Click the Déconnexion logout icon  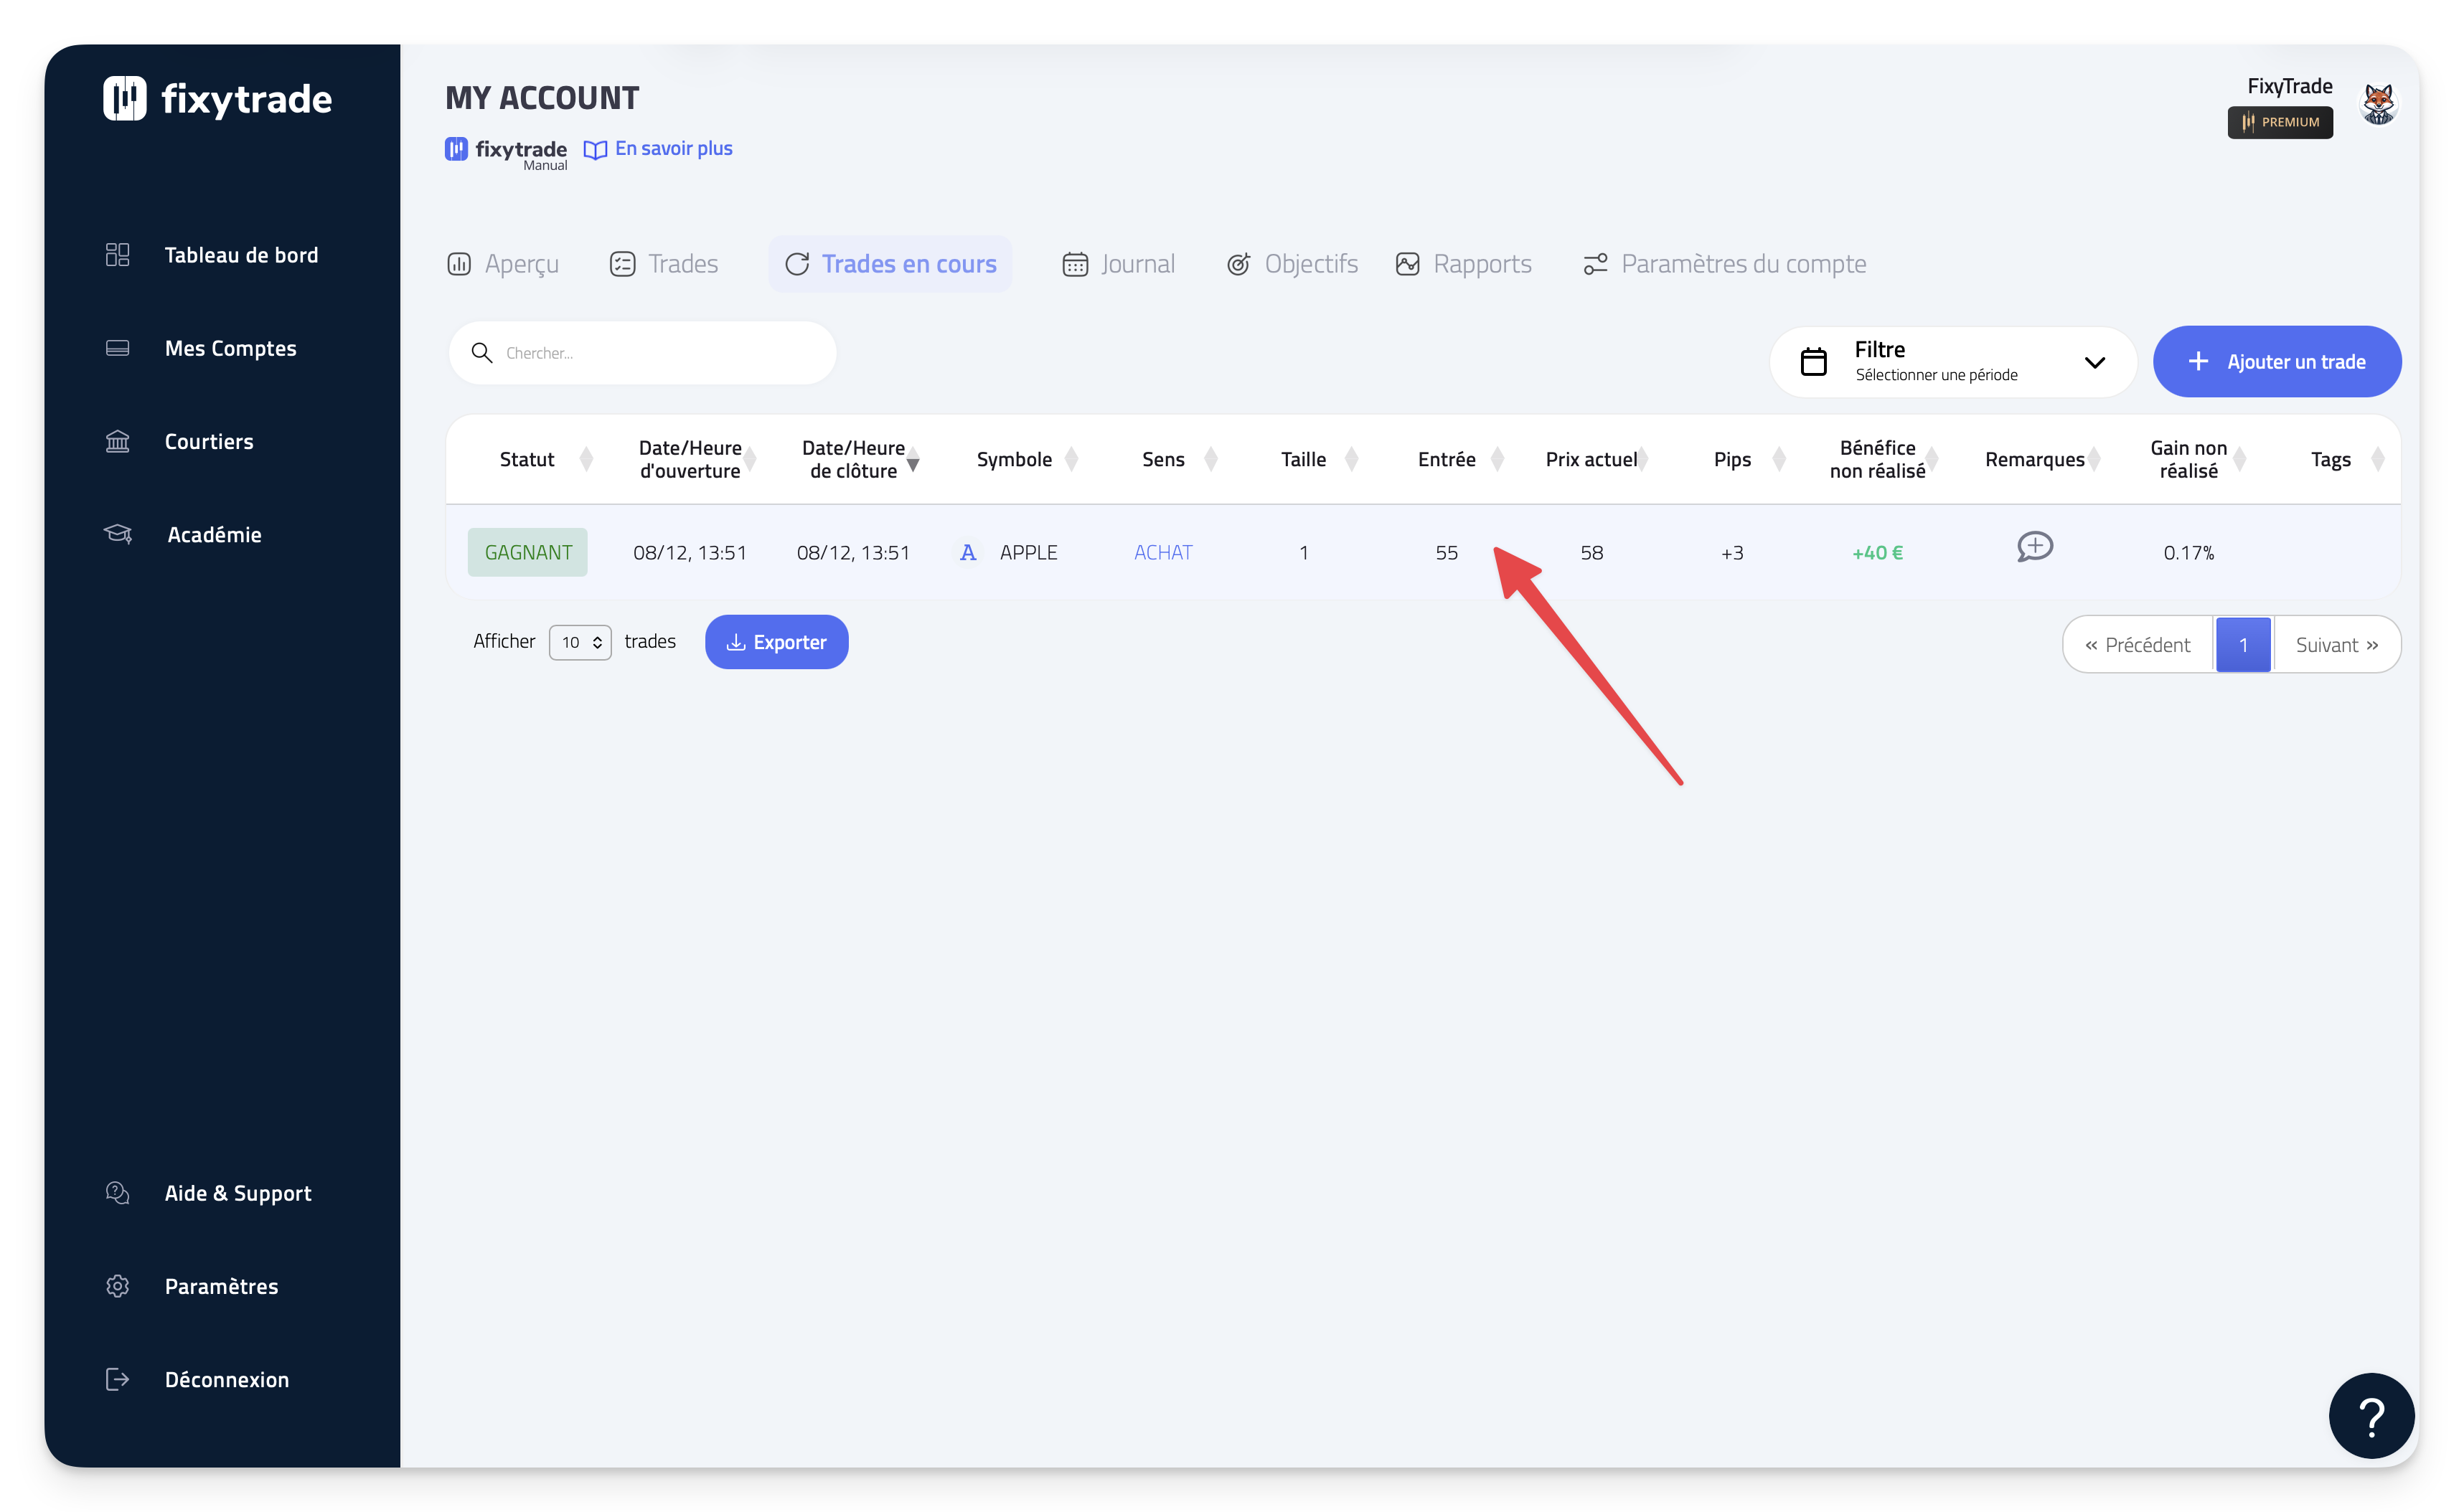point(117,1379)
